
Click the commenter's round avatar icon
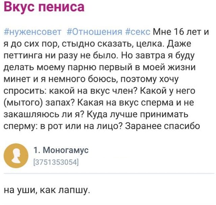tap(16, 155)
